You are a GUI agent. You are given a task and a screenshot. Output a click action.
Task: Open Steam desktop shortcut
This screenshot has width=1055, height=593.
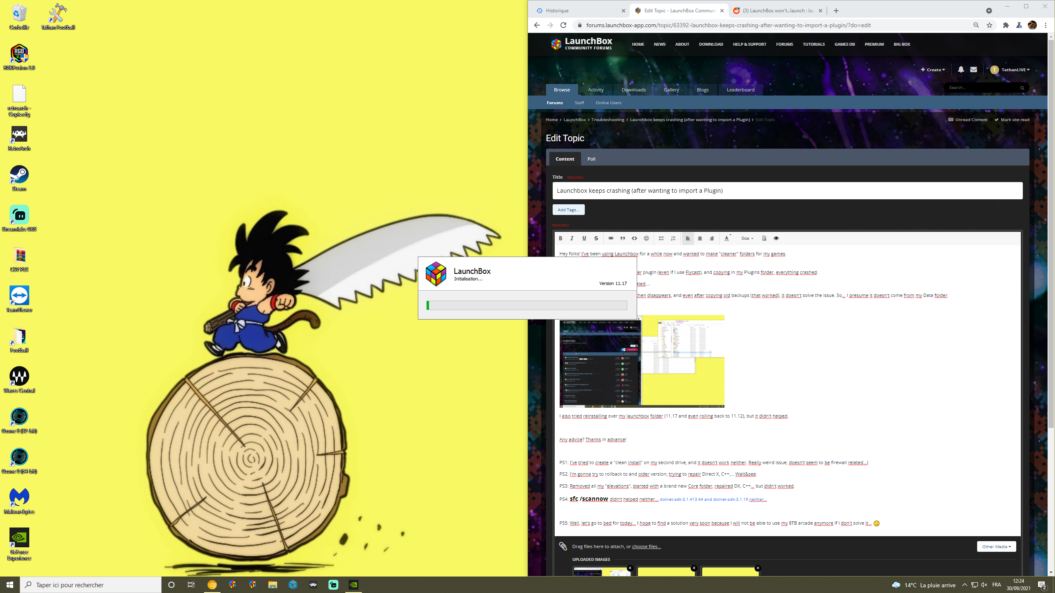pyautogui.click(x=19, y=178)
